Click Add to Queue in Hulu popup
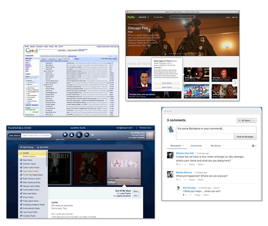Image resolution: width=268 pixels, height=226 pixels. coord(167,87)
